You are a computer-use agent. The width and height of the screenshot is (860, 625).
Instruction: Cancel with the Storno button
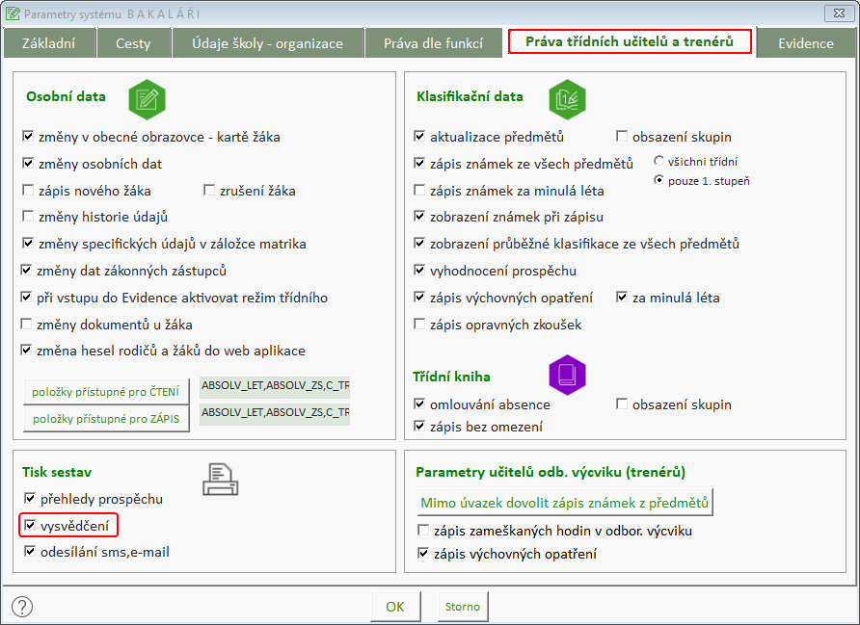[461, 607]
